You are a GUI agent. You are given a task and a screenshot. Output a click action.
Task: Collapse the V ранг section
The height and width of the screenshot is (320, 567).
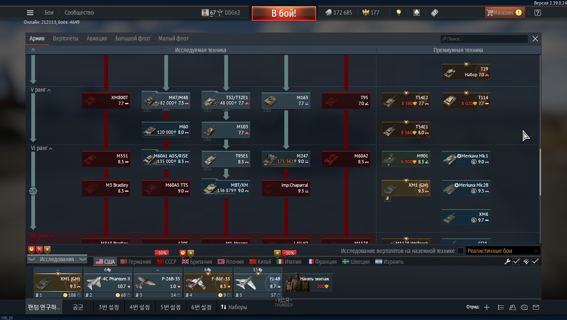point(40,90)
